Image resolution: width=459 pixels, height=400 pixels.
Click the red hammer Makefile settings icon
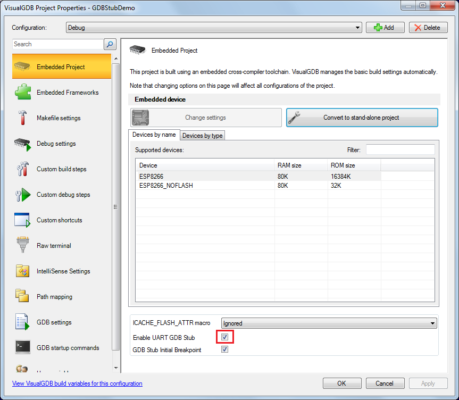[x=22, y=118]
